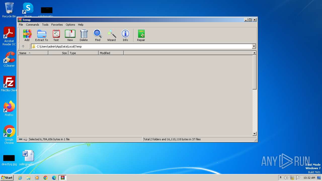Viewport: 322px width, 181px height.
Task: Show hidden tray icons arrow
Action: point(280,178)
